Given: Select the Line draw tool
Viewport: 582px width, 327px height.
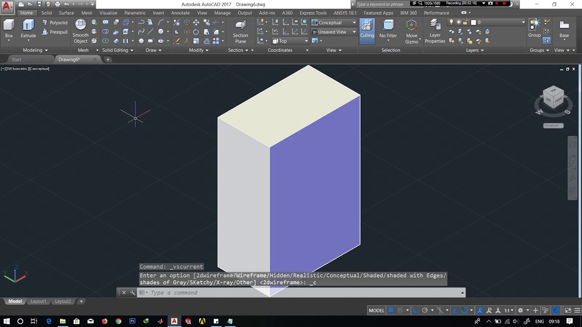Looking at the screenshot, I should tap(150, 32).
